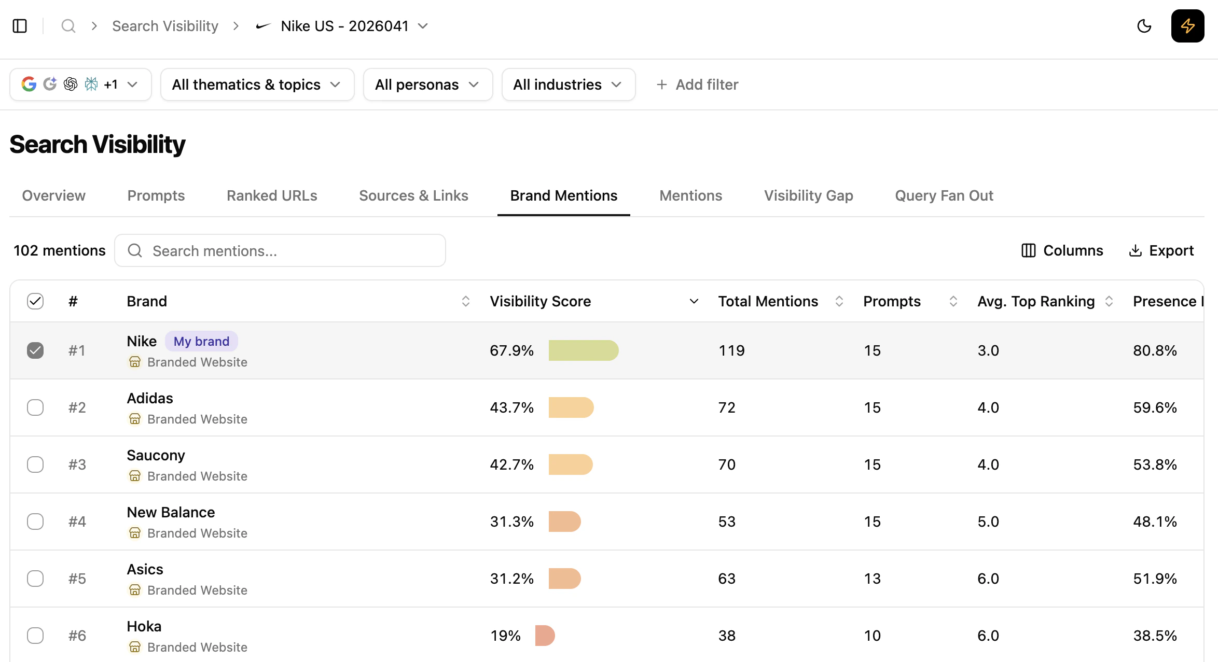1218x662 pixels.
Task: Check the Saucony row checkbox
Action: (x=35, y=464)
